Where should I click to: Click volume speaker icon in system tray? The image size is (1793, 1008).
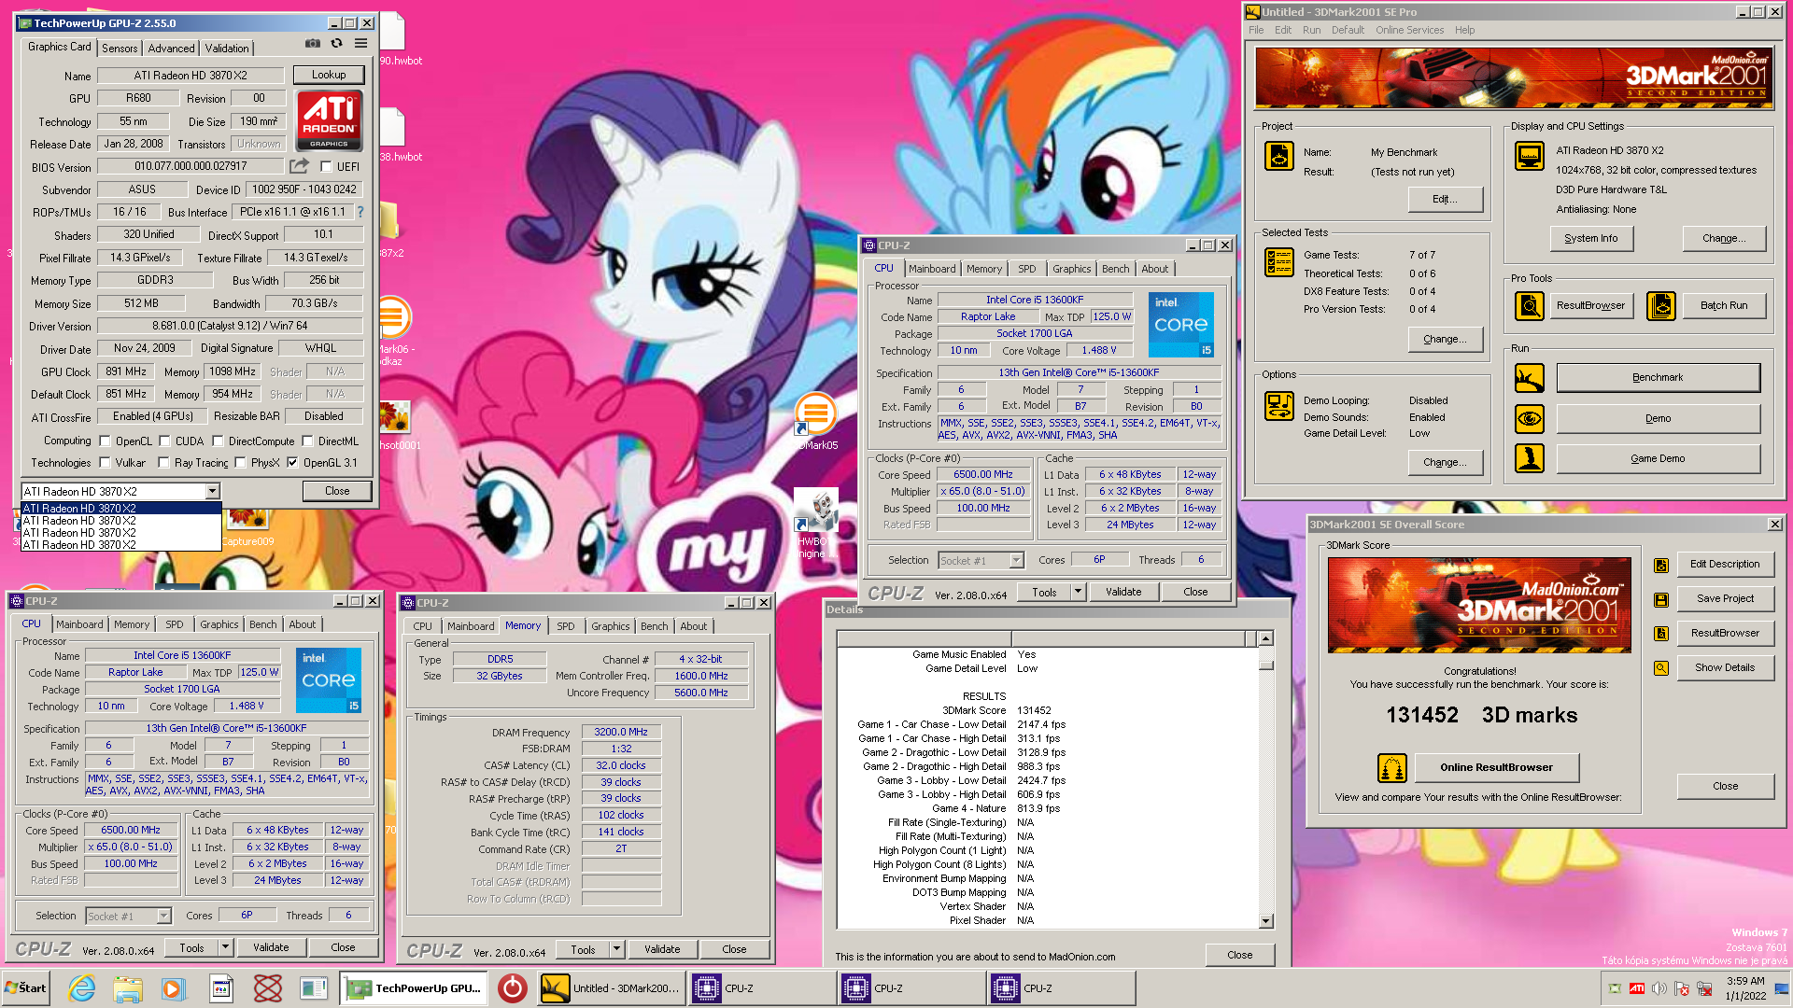(1659, 988)
